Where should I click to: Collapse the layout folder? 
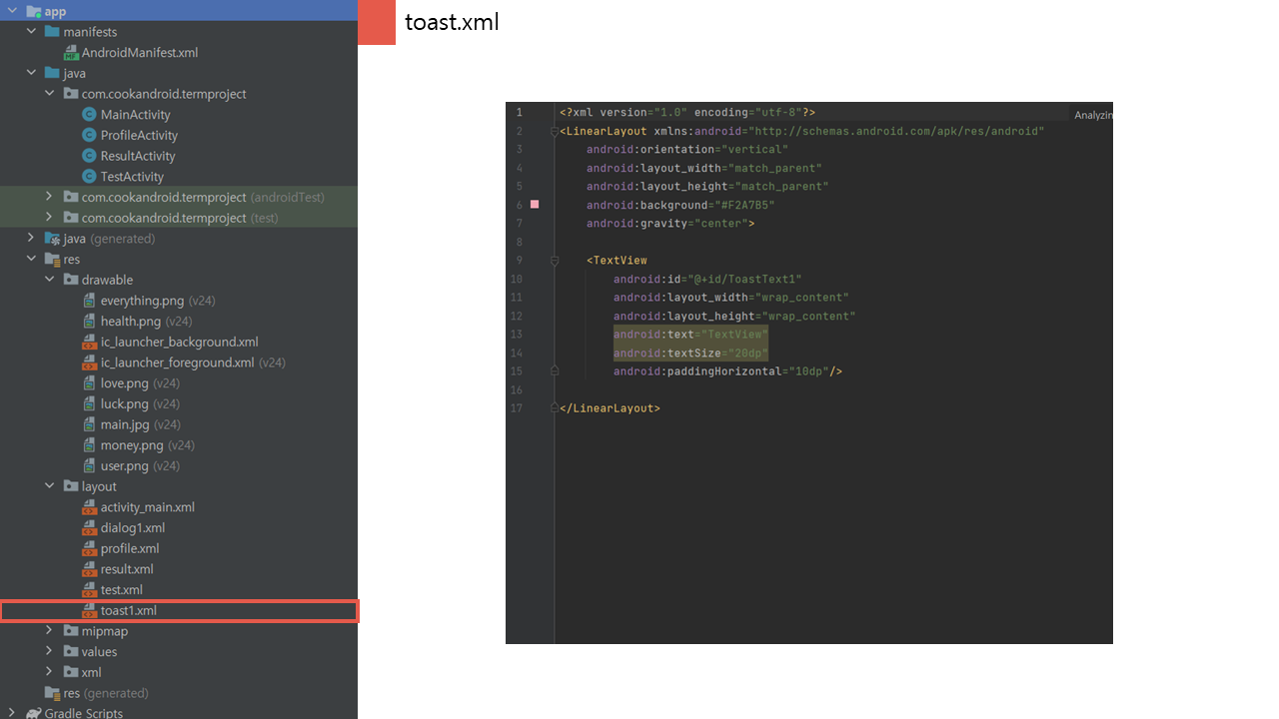point(49,486)
